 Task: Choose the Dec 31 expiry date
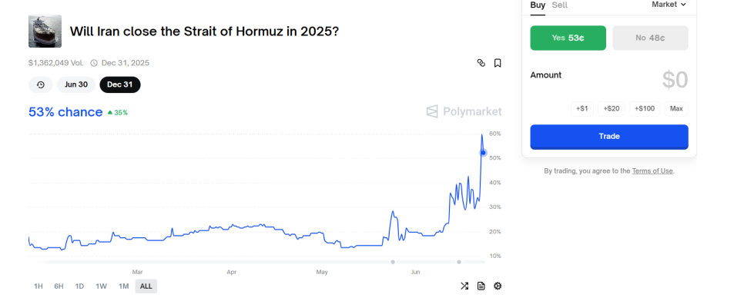120,84
